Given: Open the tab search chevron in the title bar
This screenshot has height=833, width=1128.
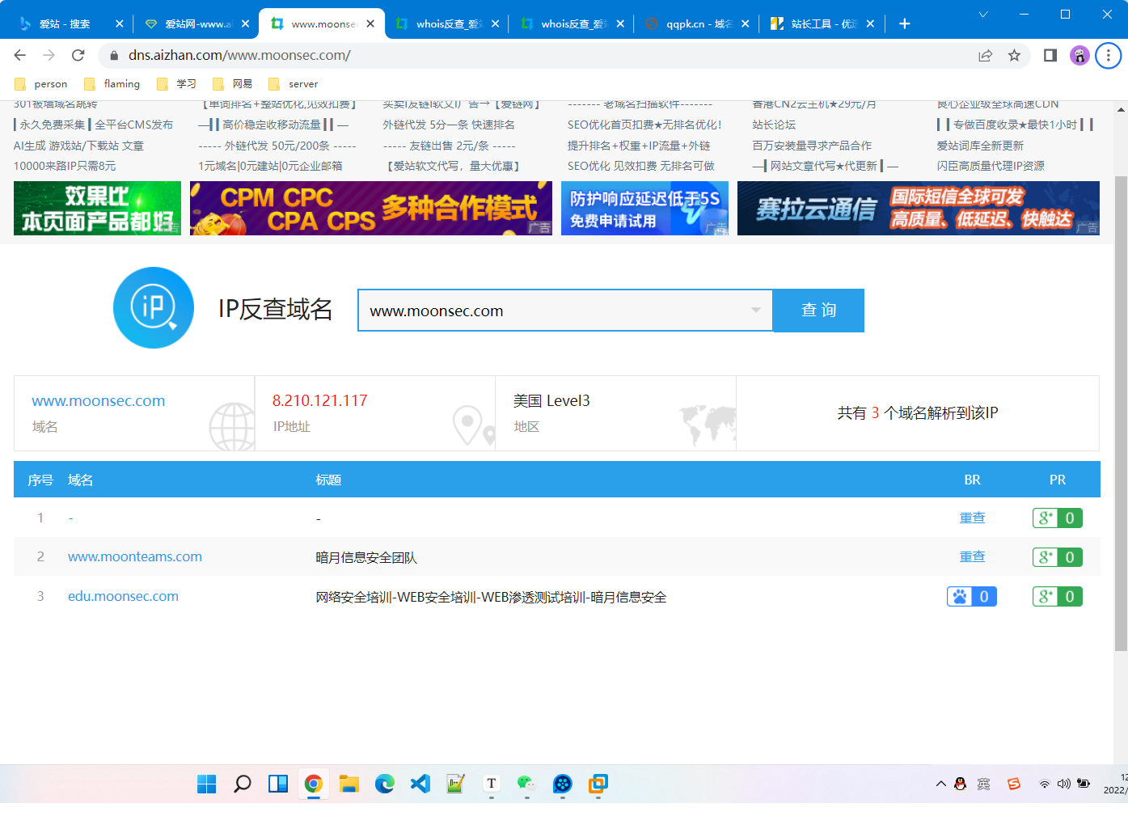Looking at the screenshot, I should point(983,15).
